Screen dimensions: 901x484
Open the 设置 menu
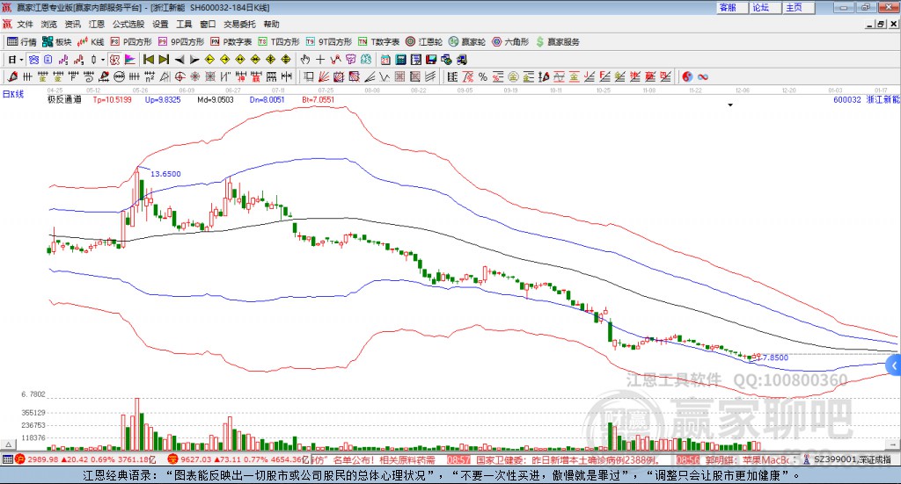[x=160, y=24]
